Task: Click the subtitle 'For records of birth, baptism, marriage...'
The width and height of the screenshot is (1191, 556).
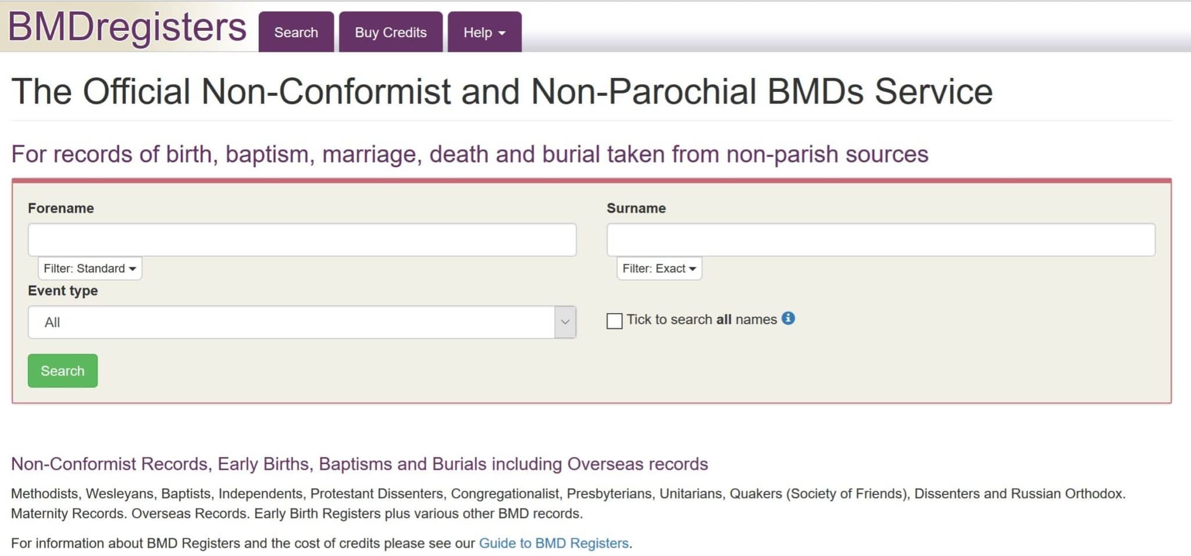Action: (470, 155)
